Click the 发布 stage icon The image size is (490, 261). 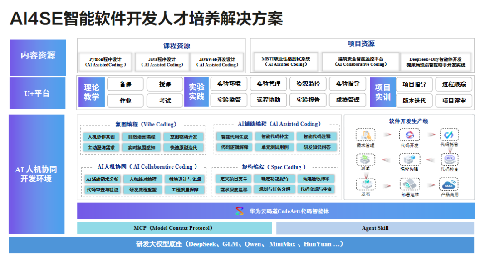tap(366, 184)
